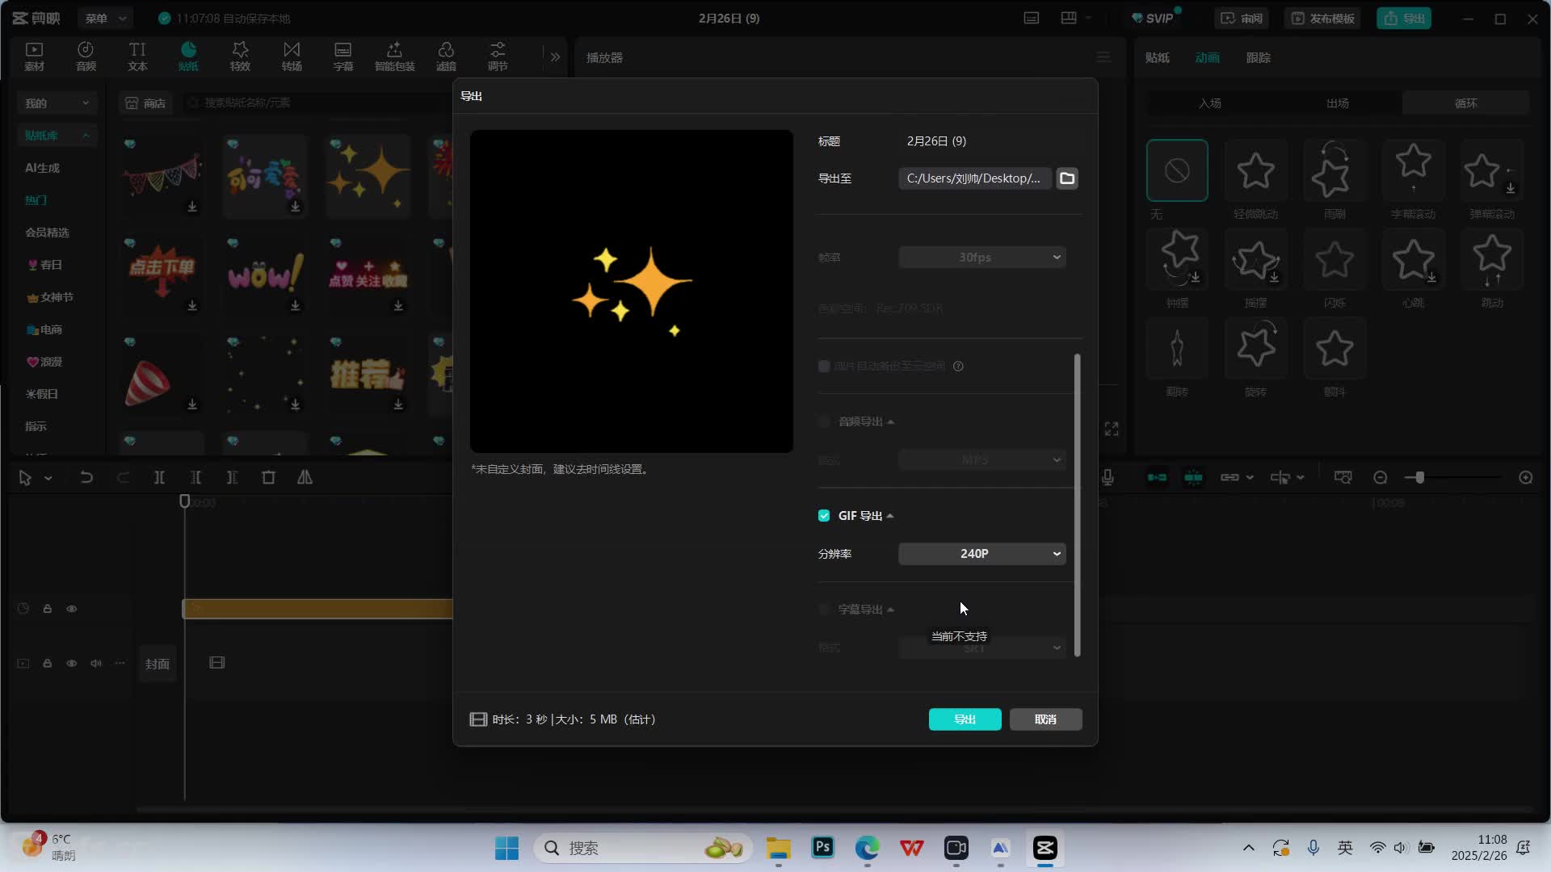The height and width of the screenshot is (872, 1551).
Task: Open the 文本 text panel
Action: [x=137, y=57]
